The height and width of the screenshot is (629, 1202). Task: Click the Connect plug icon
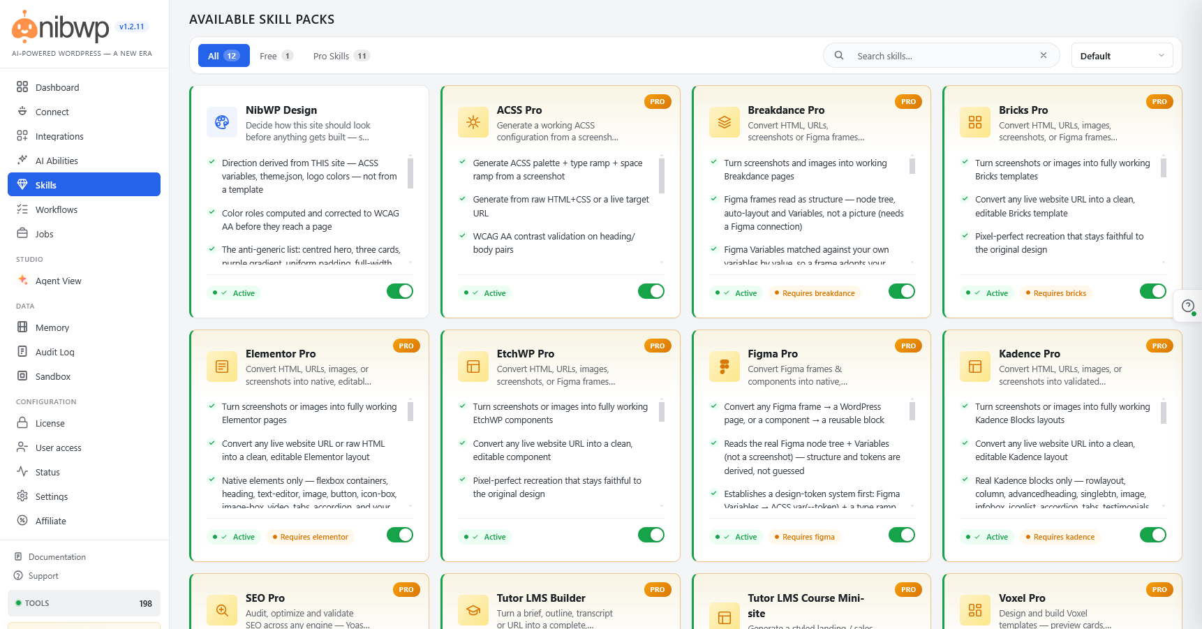tap(22, 112)
